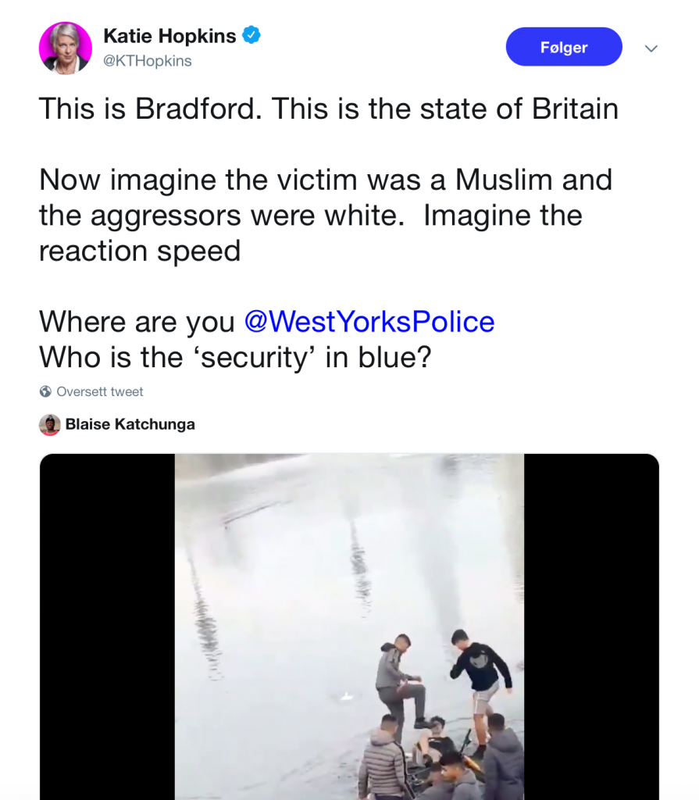The image size is (699, 800).
Task: Click the "Where are you" text
Action: tap(137, 322)
